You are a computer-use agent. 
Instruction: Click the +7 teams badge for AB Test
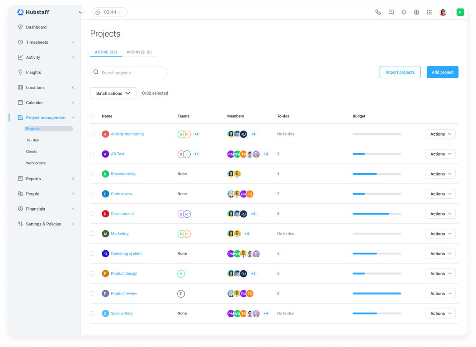(196, 154)
